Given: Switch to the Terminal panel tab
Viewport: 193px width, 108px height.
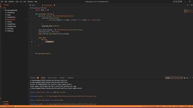Looking at the screenshot, I should [62, 78].
